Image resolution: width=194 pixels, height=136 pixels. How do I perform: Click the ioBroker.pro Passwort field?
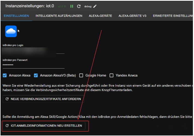34,65
